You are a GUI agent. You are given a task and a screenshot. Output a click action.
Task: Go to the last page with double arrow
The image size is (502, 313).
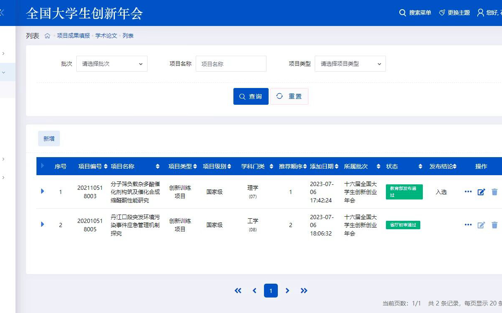(304, 291)
